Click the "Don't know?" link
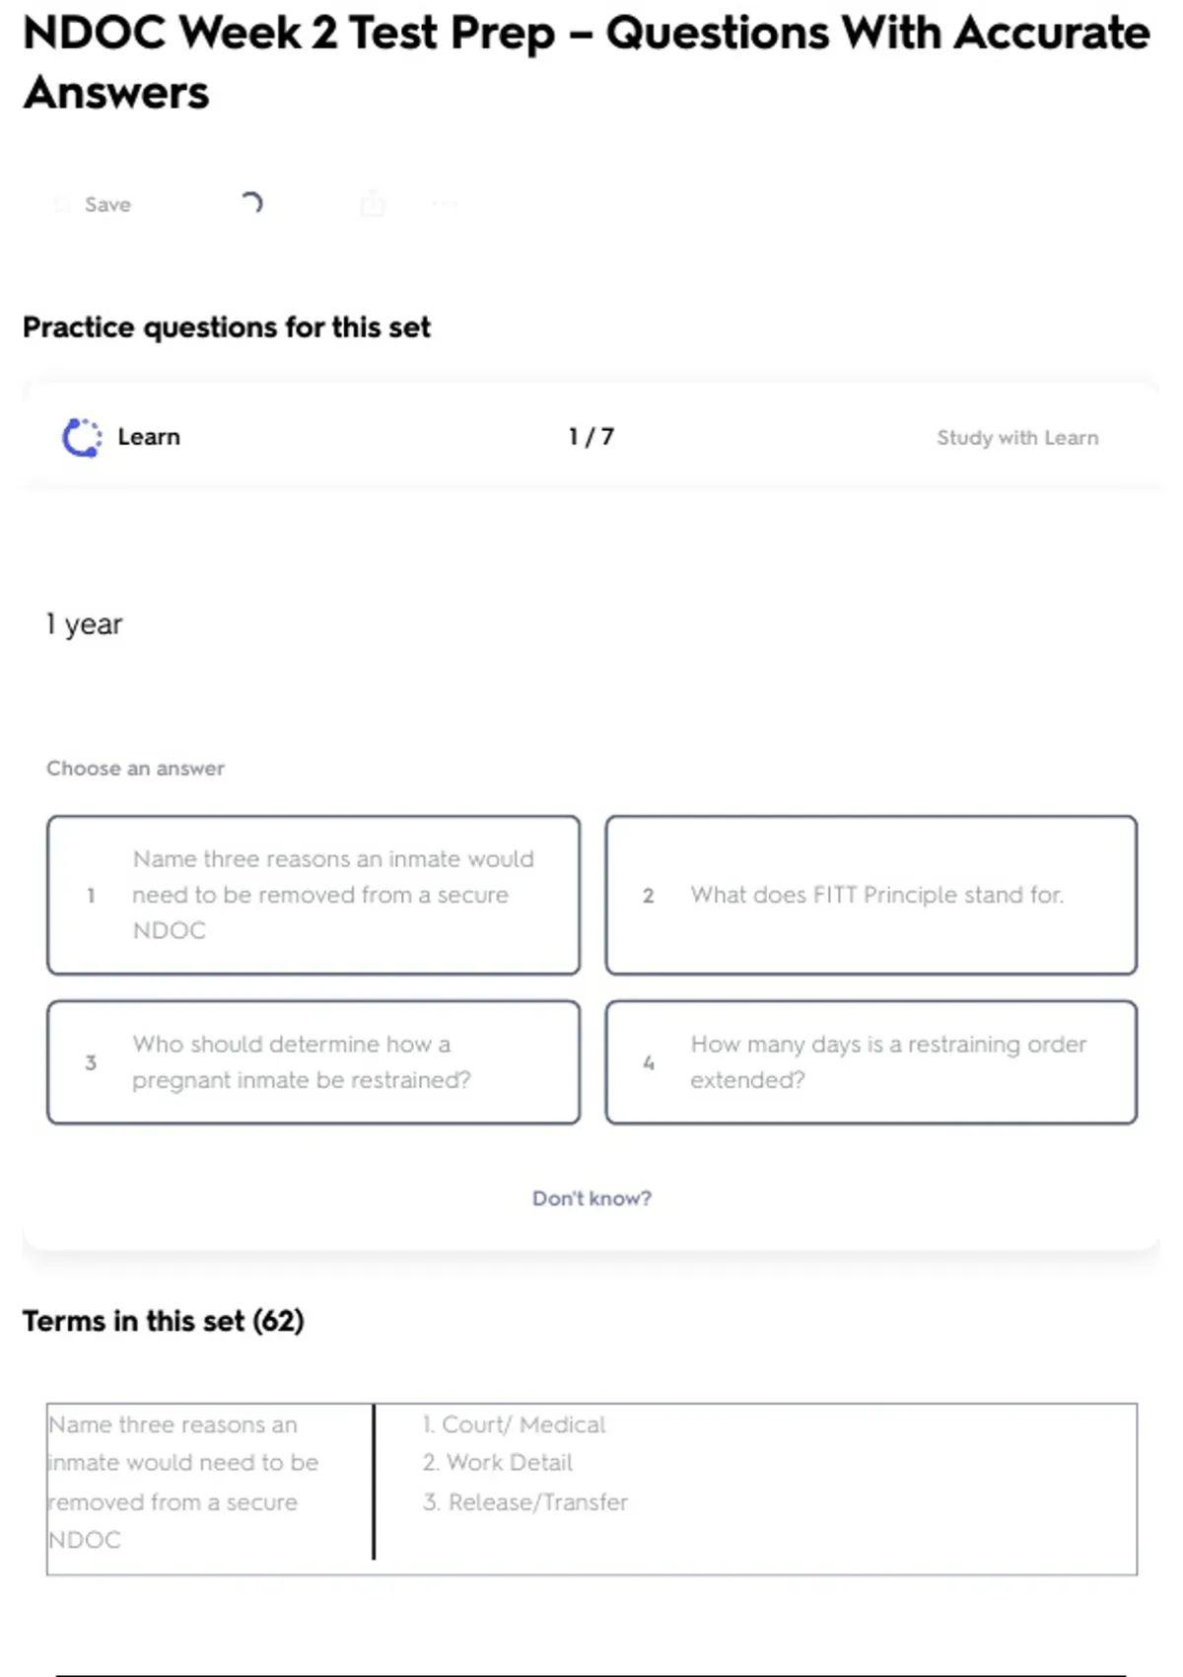This screenshot has width=1183, height=1677. pos(591,1198)
